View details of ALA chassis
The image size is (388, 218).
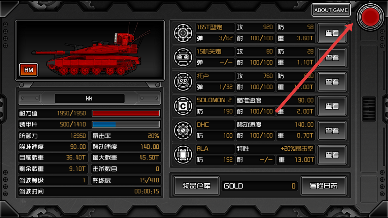332,155
